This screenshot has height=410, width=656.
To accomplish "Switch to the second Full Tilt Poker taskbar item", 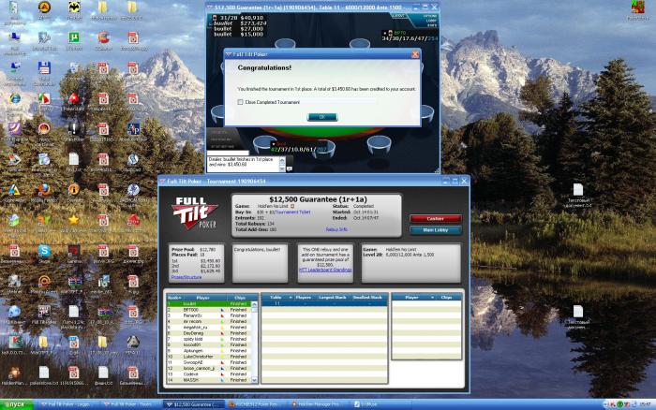I will click(131, 404).
